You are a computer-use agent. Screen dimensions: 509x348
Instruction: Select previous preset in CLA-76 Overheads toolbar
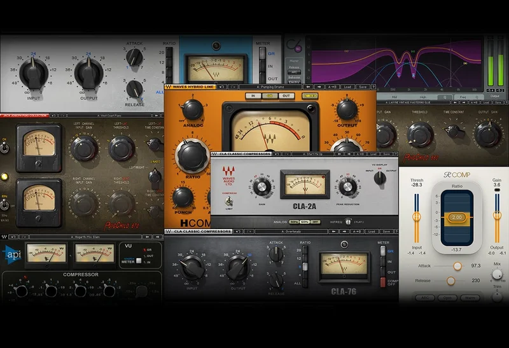click(333, 232)
